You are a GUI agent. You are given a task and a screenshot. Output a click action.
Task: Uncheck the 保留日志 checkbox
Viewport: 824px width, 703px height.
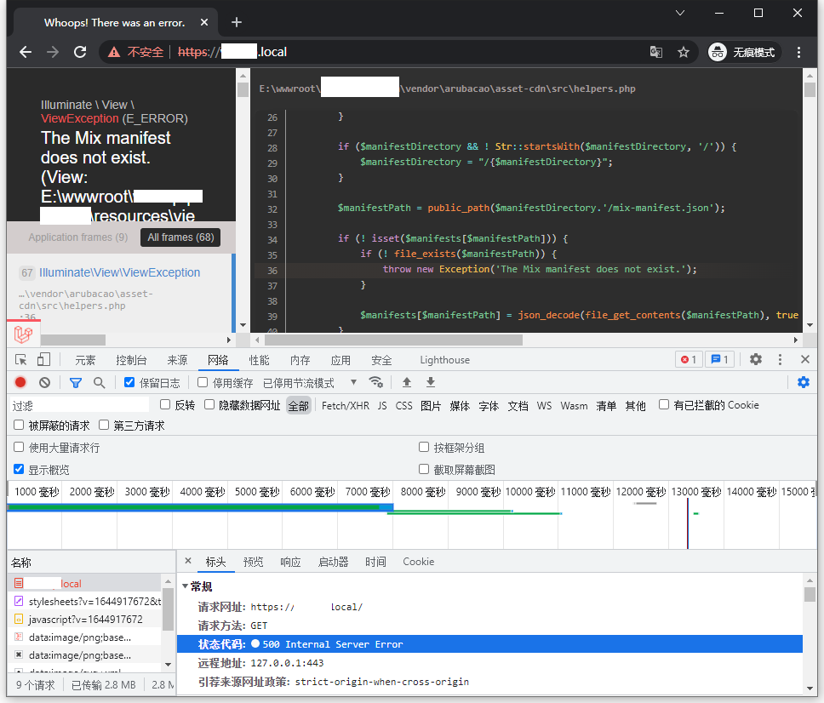tap(129, 383)
